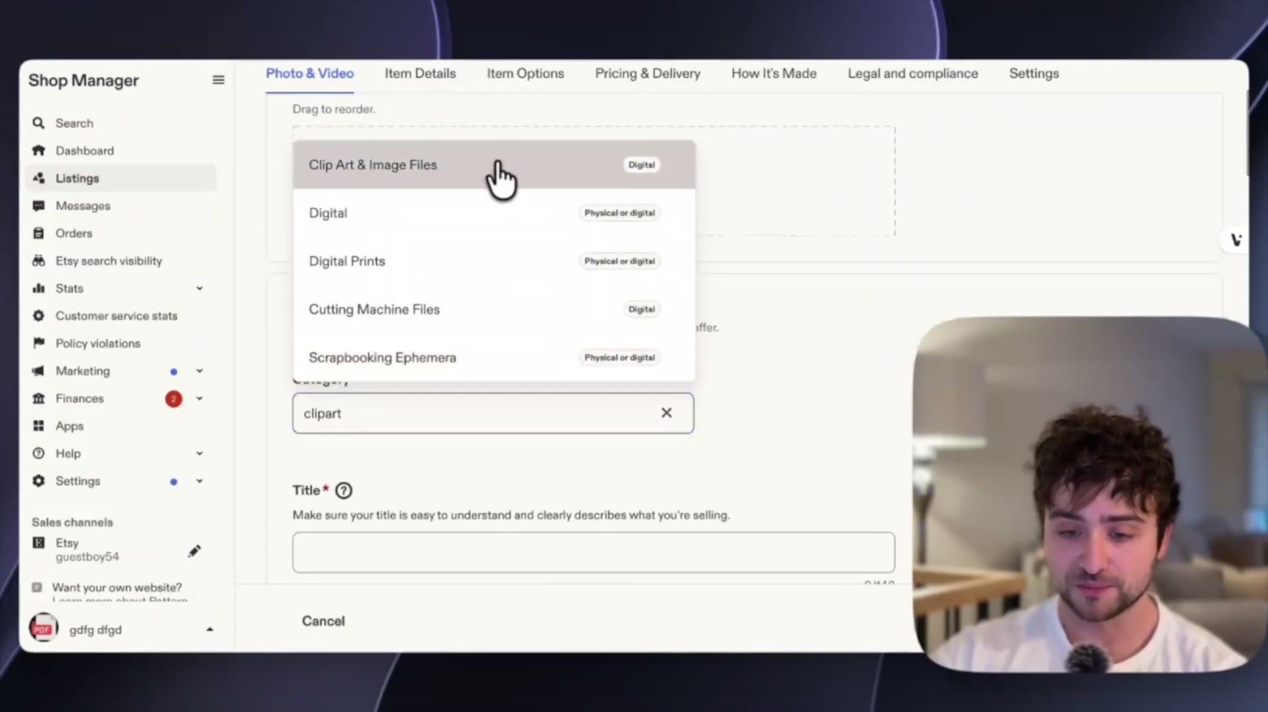The height and width of the screenshot is (712, 1268).
Task: Expand the Finances submenu chevron
Action: tap(199, 398)
